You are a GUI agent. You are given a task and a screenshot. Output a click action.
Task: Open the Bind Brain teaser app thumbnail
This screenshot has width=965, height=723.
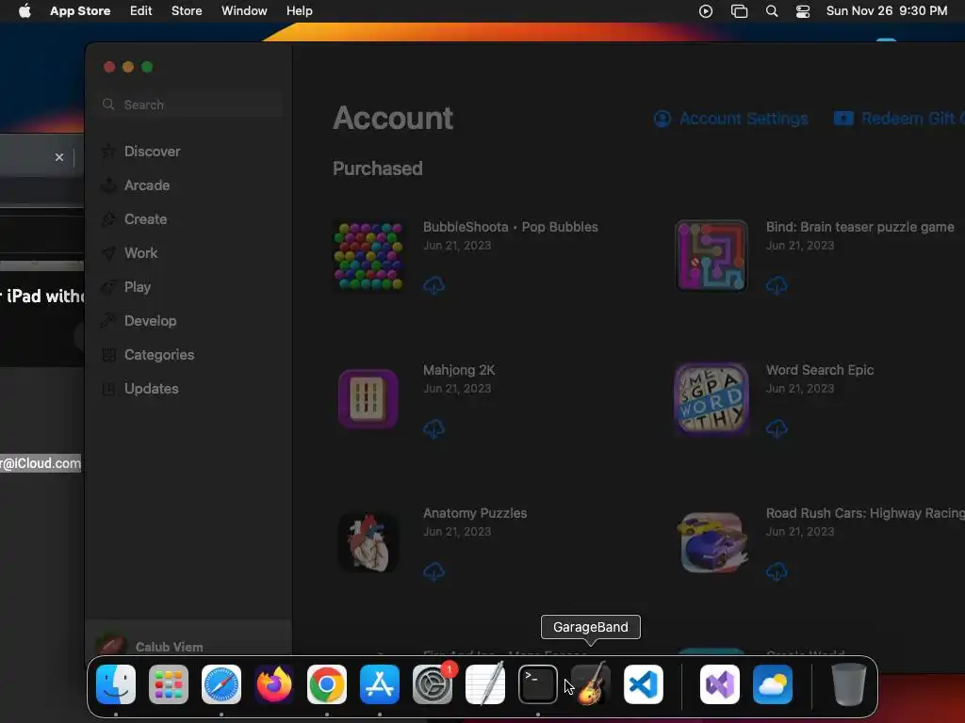711,256
